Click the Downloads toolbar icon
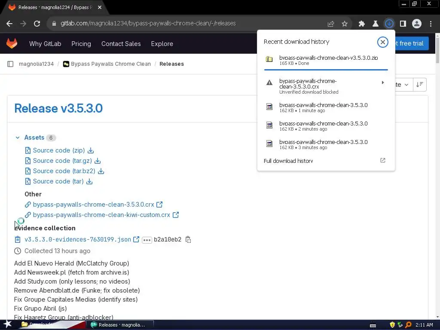The width and height of the screenshot is (440, 330). click(389, 24)
